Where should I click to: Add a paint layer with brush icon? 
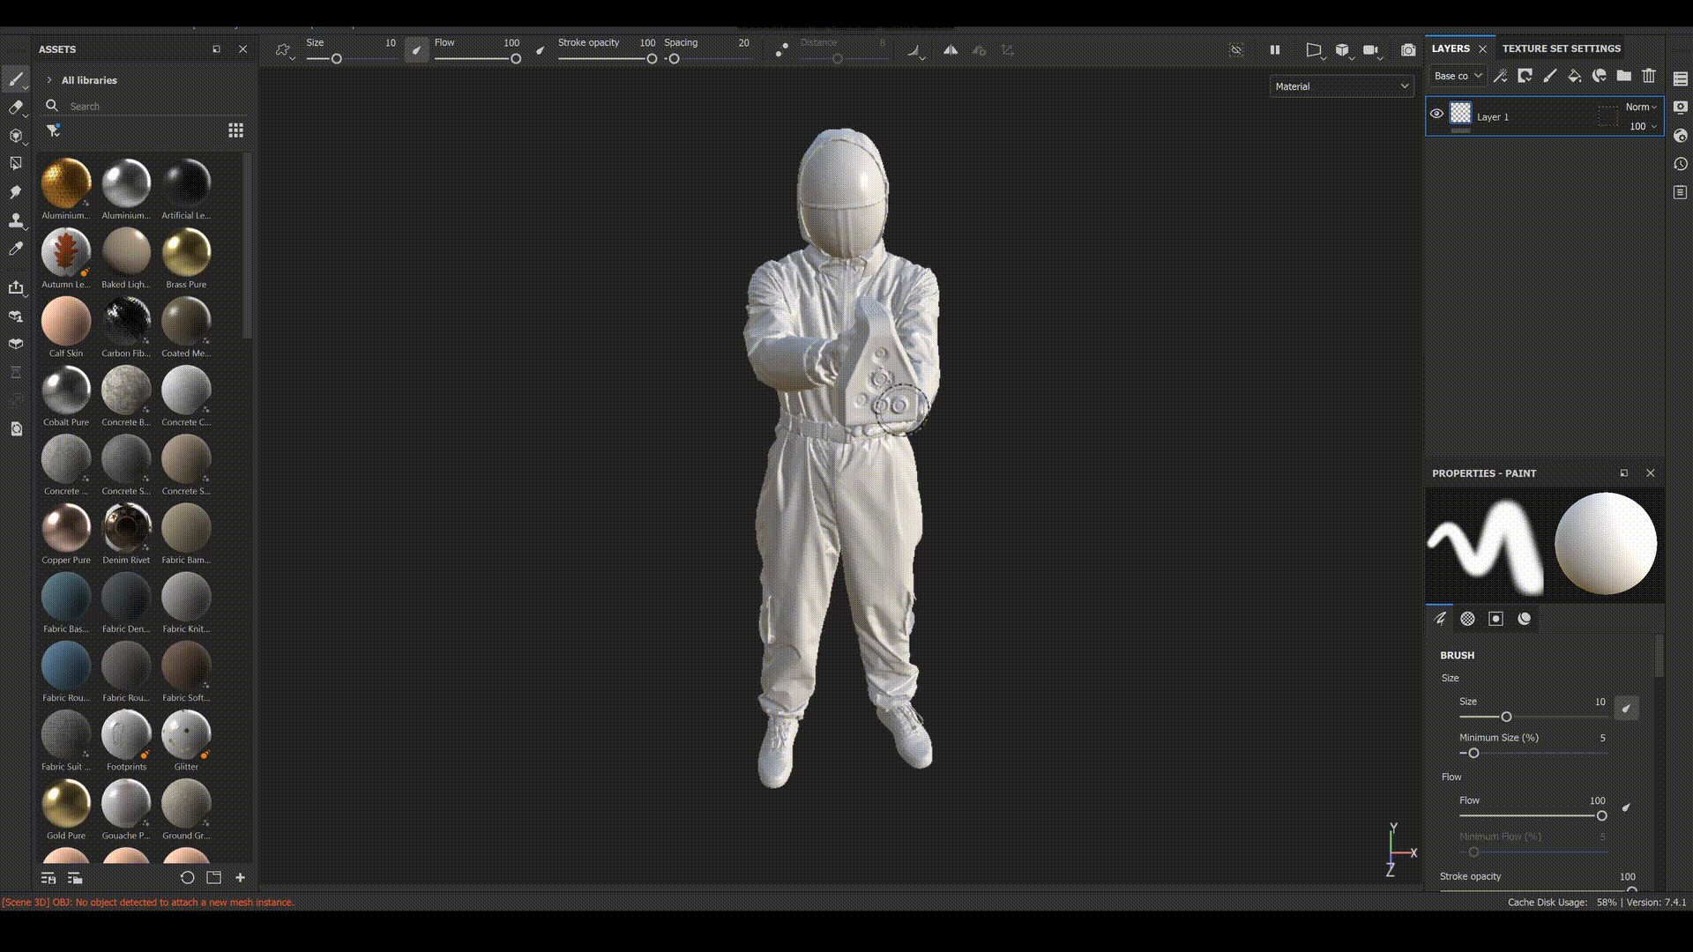coord(1549,76)
